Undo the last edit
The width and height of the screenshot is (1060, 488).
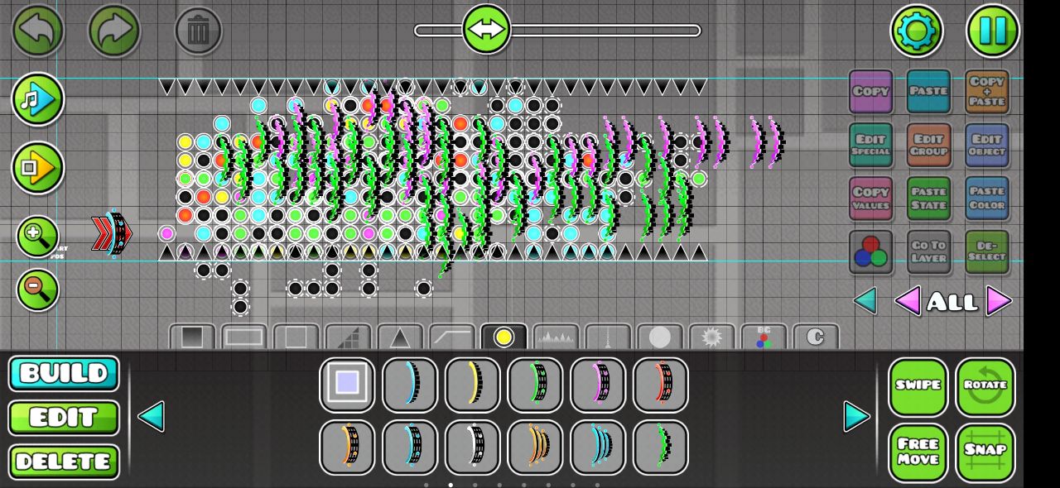pyautogui.click(x=38, y=31)
